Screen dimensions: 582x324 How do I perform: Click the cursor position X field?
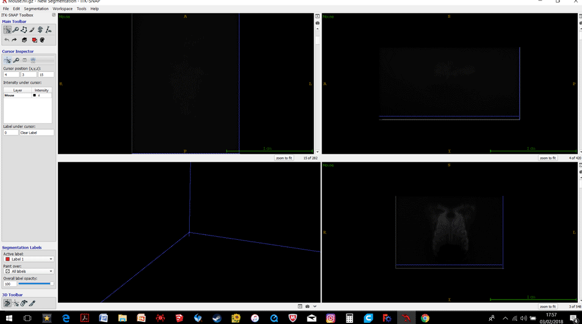pyautogui.click(x=11, y=74)
